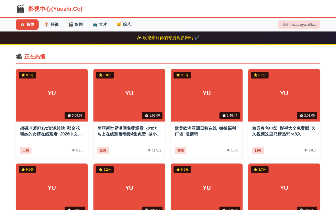
Task: Click the 1:57:00 duration timer badge
Action: point(152,115)
